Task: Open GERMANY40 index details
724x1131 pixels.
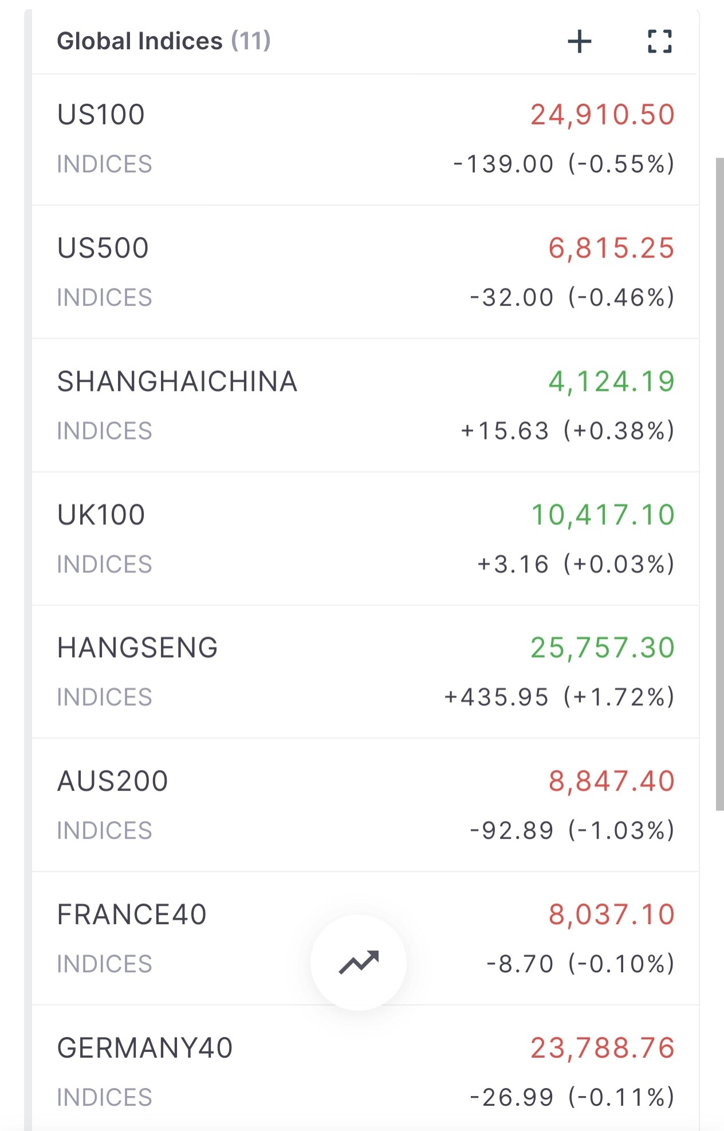Action: [145, 1048]
